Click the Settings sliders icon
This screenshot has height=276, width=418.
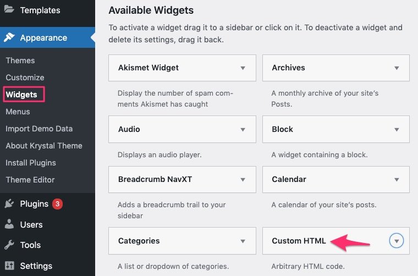(9, 266)
